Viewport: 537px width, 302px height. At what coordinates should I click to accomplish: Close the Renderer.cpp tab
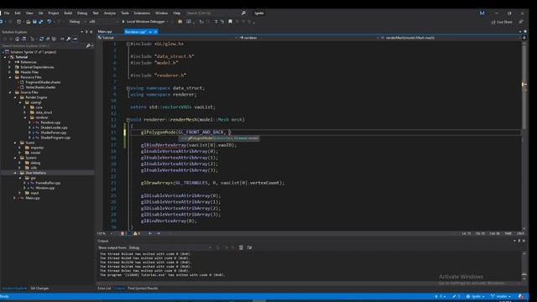tap(155, 32)
